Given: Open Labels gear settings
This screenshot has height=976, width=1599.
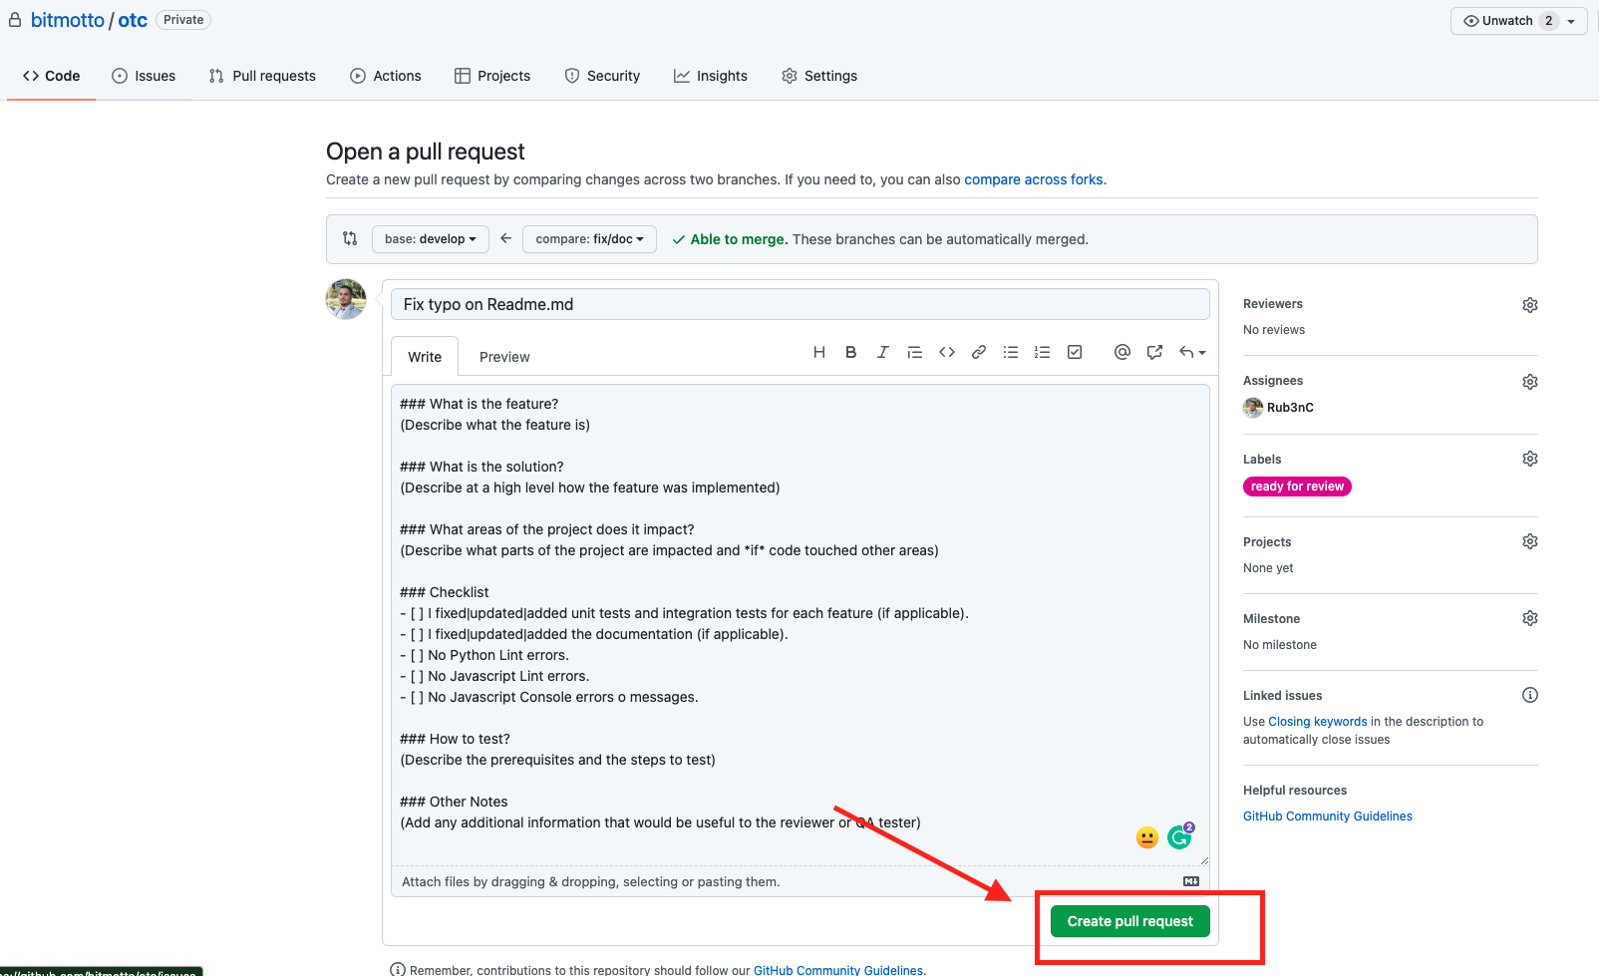Looking at the screenshot, I should click(x=1530, y=459).
